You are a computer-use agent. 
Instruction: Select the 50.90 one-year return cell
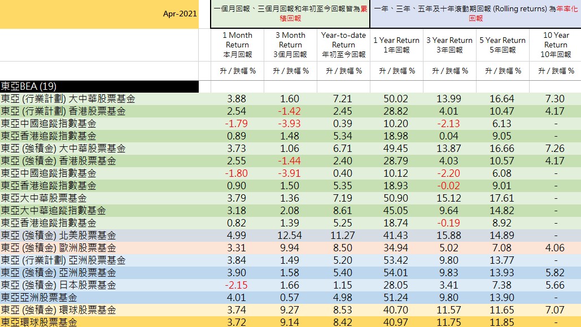[x=396, y=198]
